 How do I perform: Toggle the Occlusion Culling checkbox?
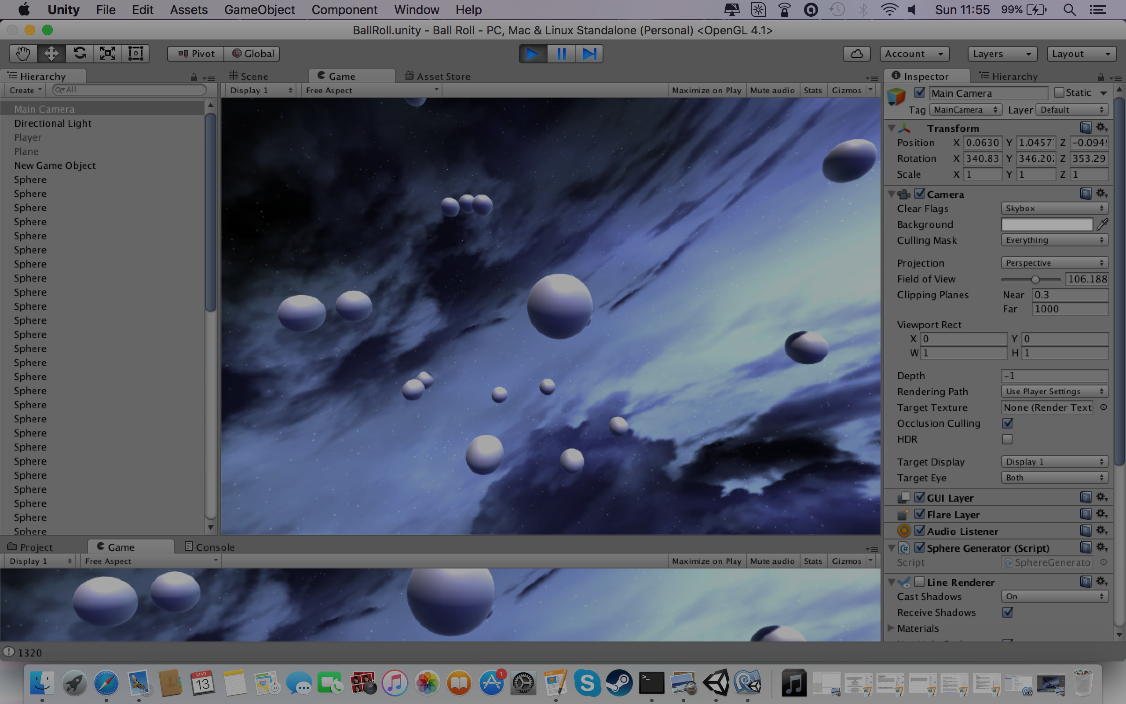coord(1007,423)
